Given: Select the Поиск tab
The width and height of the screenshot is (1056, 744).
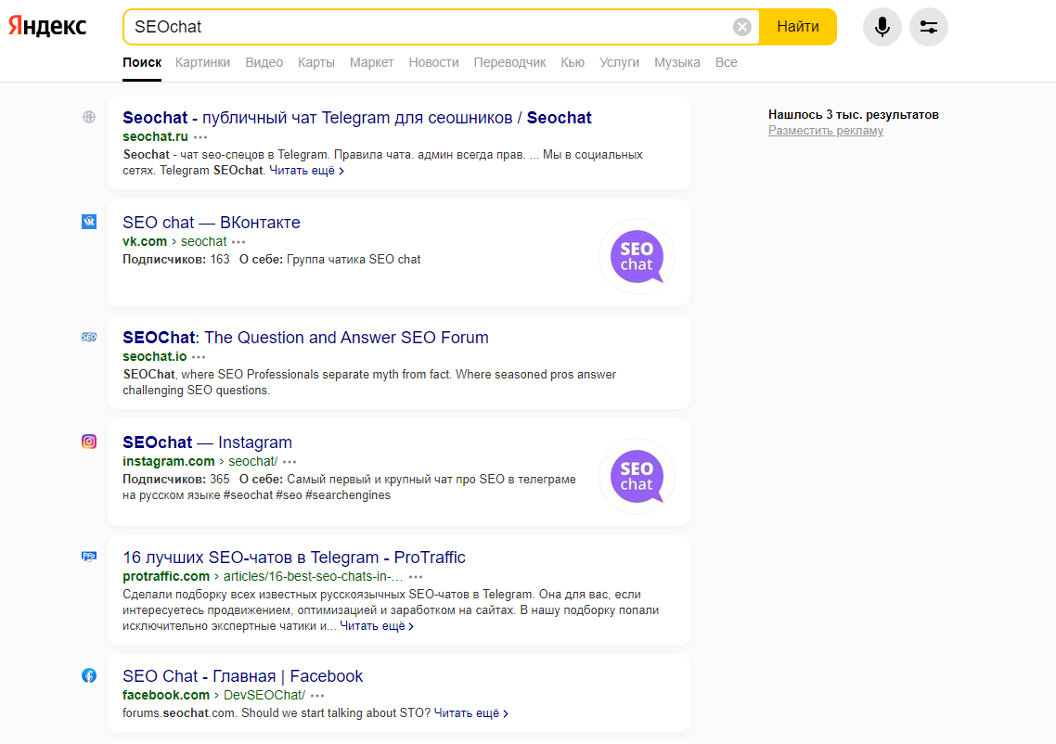Looking at the screenshot, I should (x=142, y=62).
